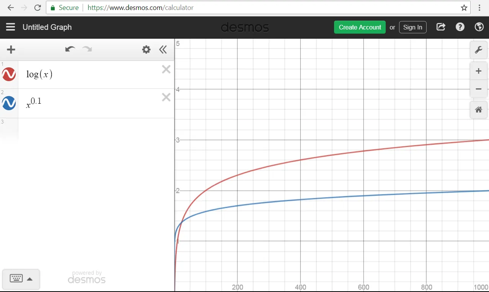Image resolution: width=489 pixels, height=292 pixels.
Task: Add a new expression item
Action: (x=11, y=49)
